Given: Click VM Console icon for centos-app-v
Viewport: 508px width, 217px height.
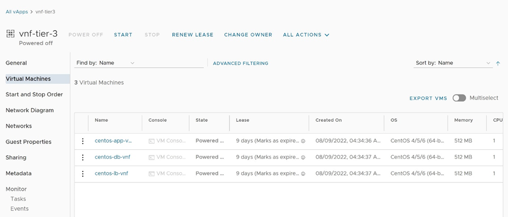Looking at the screenshot, I should [x=151, y=141].
